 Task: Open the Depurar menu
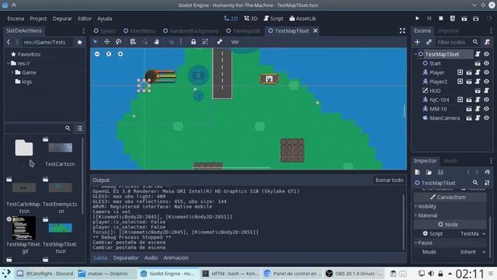[x=62, y=19]
